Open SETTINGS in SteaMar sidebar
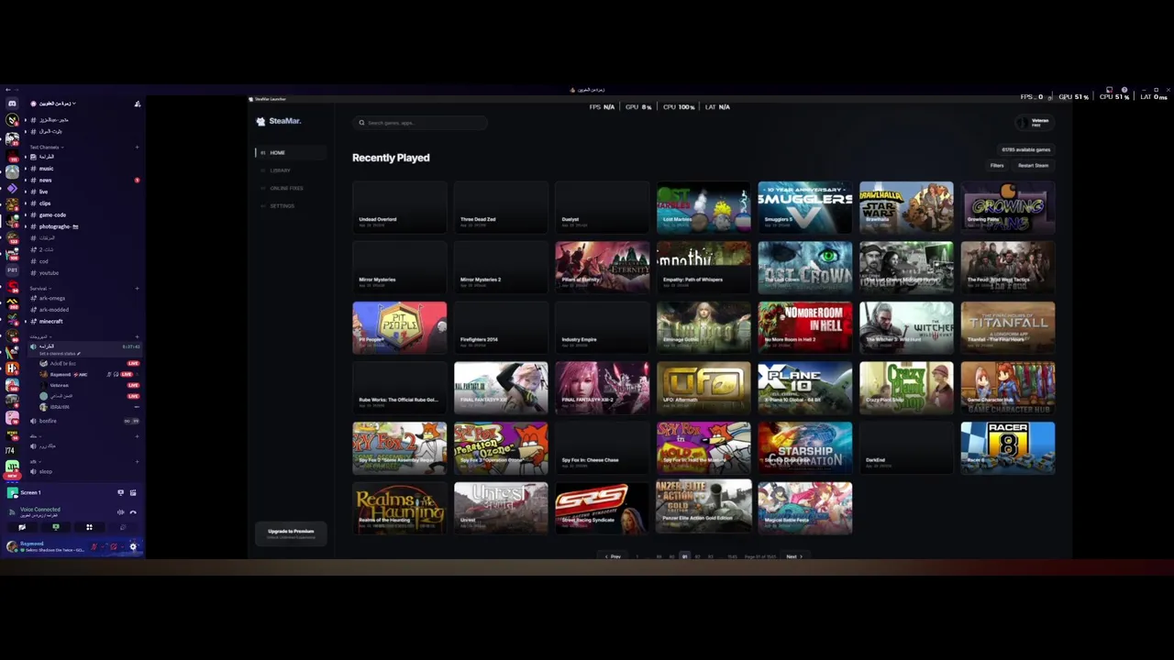The height and width of the screenshot is (660, 1174). (x=291, y=205)
